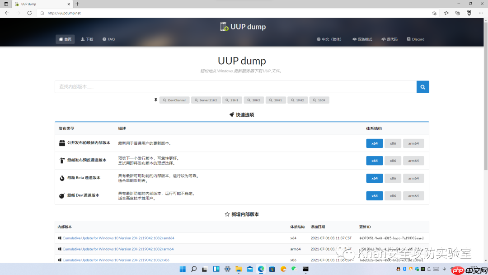This screenshot has width=488, height=275.
Task: Click the 21H1 quick search pill
Action: [232, 100]
